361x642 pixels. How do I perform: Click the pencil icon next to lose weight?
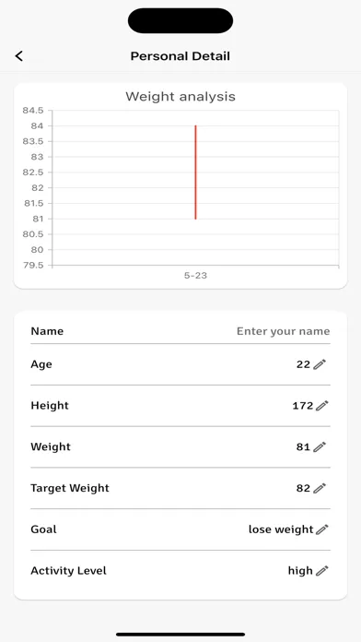[322, 529]
